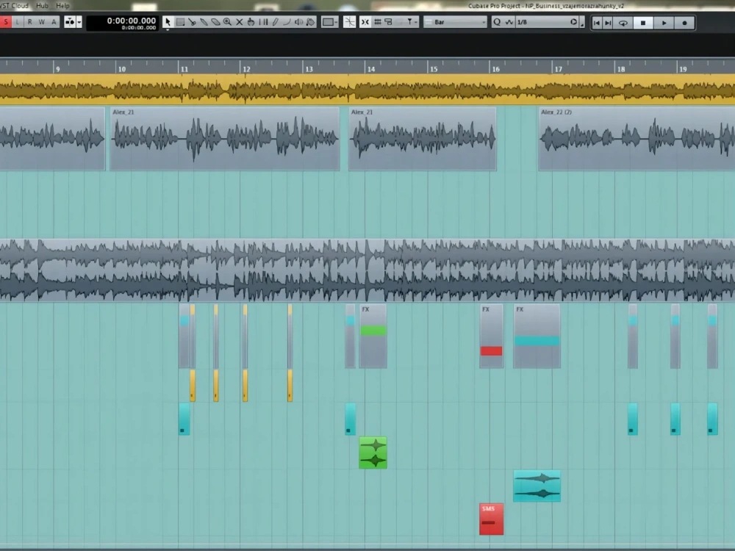Image resolution: width=735 pixels, height=551 pixels.
Task: Open the Bar grid type dropdown
Action: pos(455,22)
